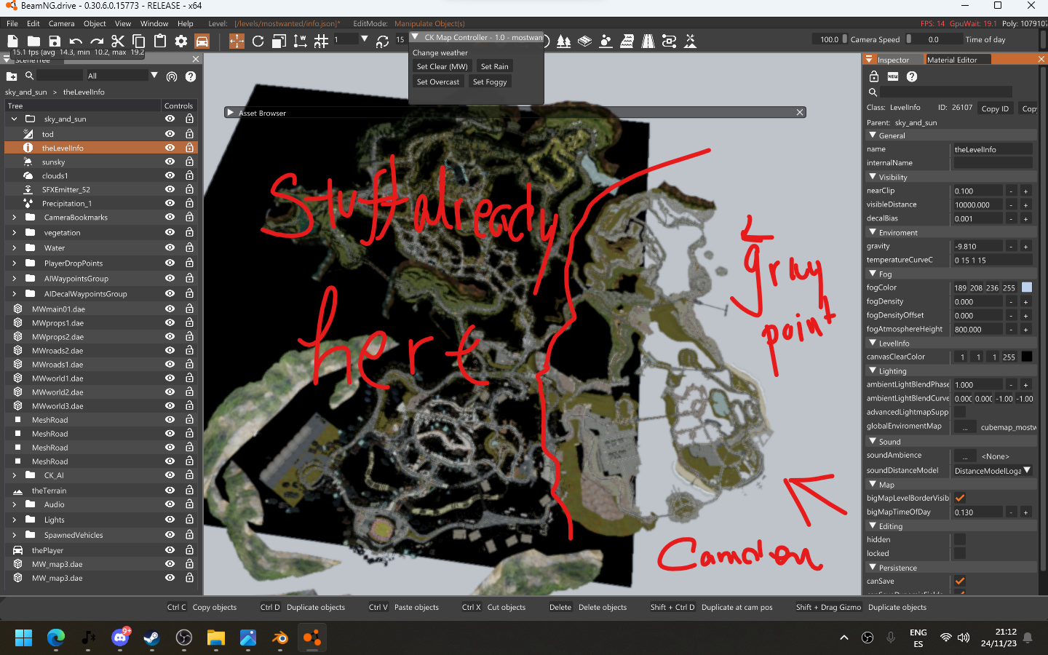This screenshot has width=1048, height=655.
Task: Redo the last undone action
Action: 97,41
